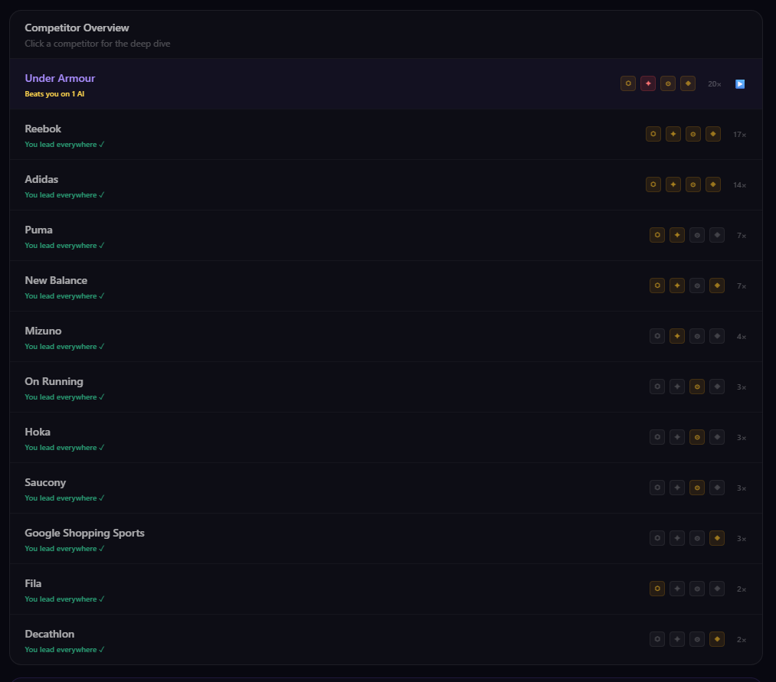
Task: Click the highlighted diamond icon in Decathlon row
Action: tap(717, 639)
